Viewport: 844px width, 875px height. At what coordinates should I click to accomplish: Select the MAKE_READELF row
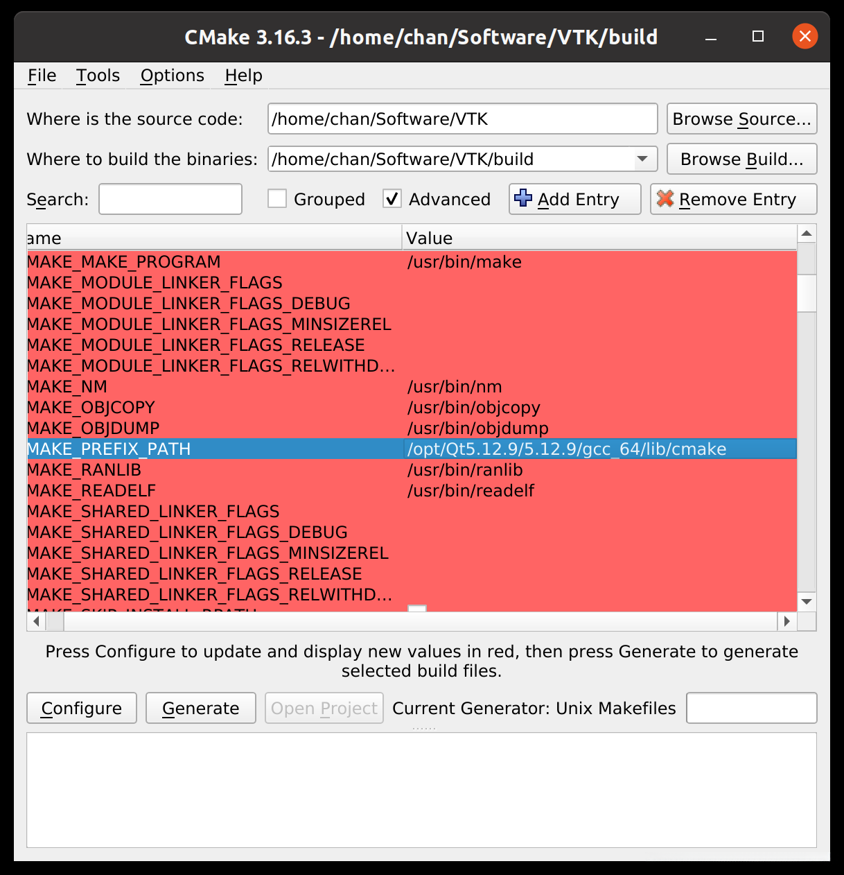pos(412,490)
